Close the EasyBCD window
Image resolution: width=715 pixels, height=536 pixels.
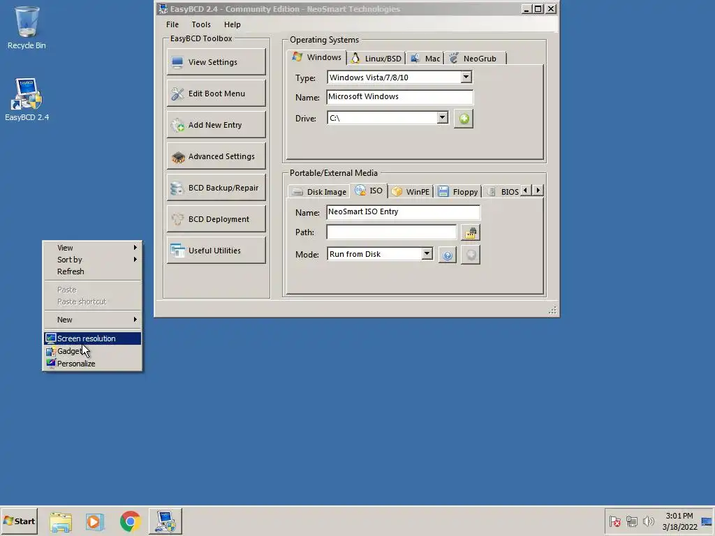pos(551,8)
